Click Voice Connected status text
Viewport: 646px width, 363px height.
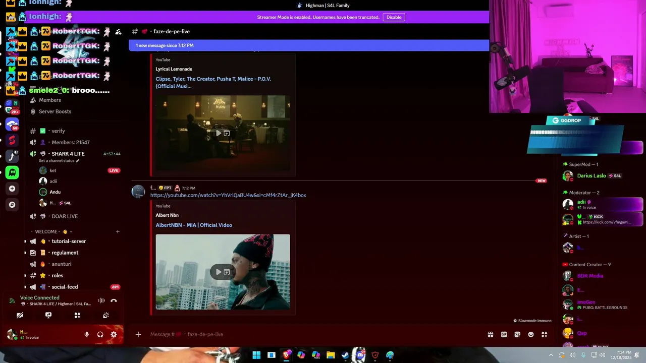39,298
